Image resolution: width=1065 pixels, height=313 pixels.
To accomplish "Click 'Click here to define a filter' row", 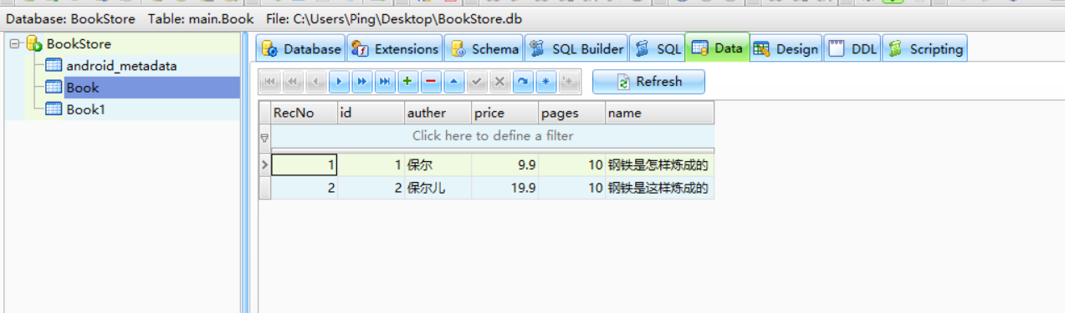I will point(493,136).
